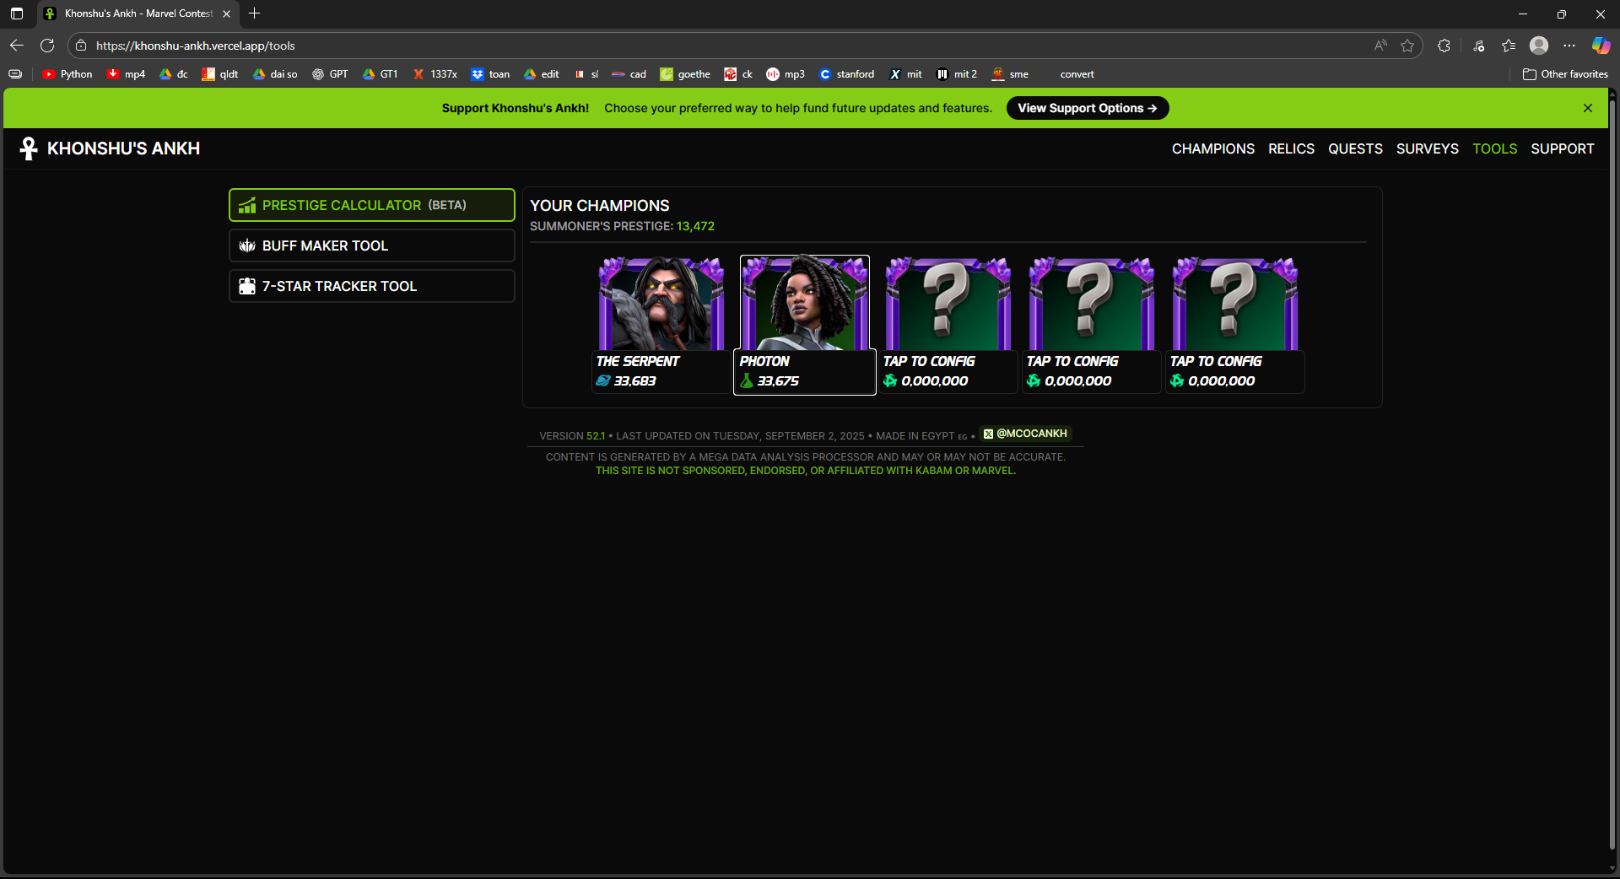The width and height of the screenshot is (1620, 879).
Task: Open the mp4 bookmark
Action: coord(126,74)
